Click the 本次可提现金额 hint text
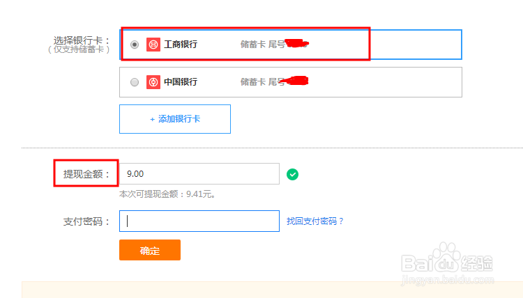Image resolution: width=523 pixels, height=298 pixels. (167, 194)
